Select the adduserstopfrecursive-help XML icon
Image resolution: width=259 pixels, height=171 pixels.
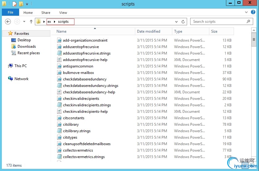tap(59, 60)
